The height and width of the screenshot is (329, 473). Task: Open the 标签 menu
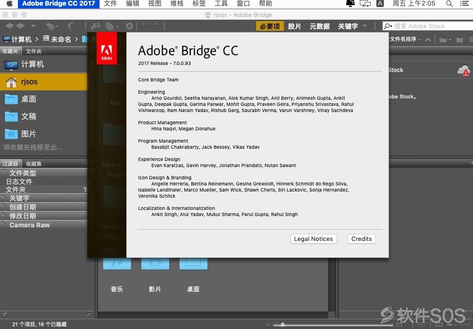199,4
